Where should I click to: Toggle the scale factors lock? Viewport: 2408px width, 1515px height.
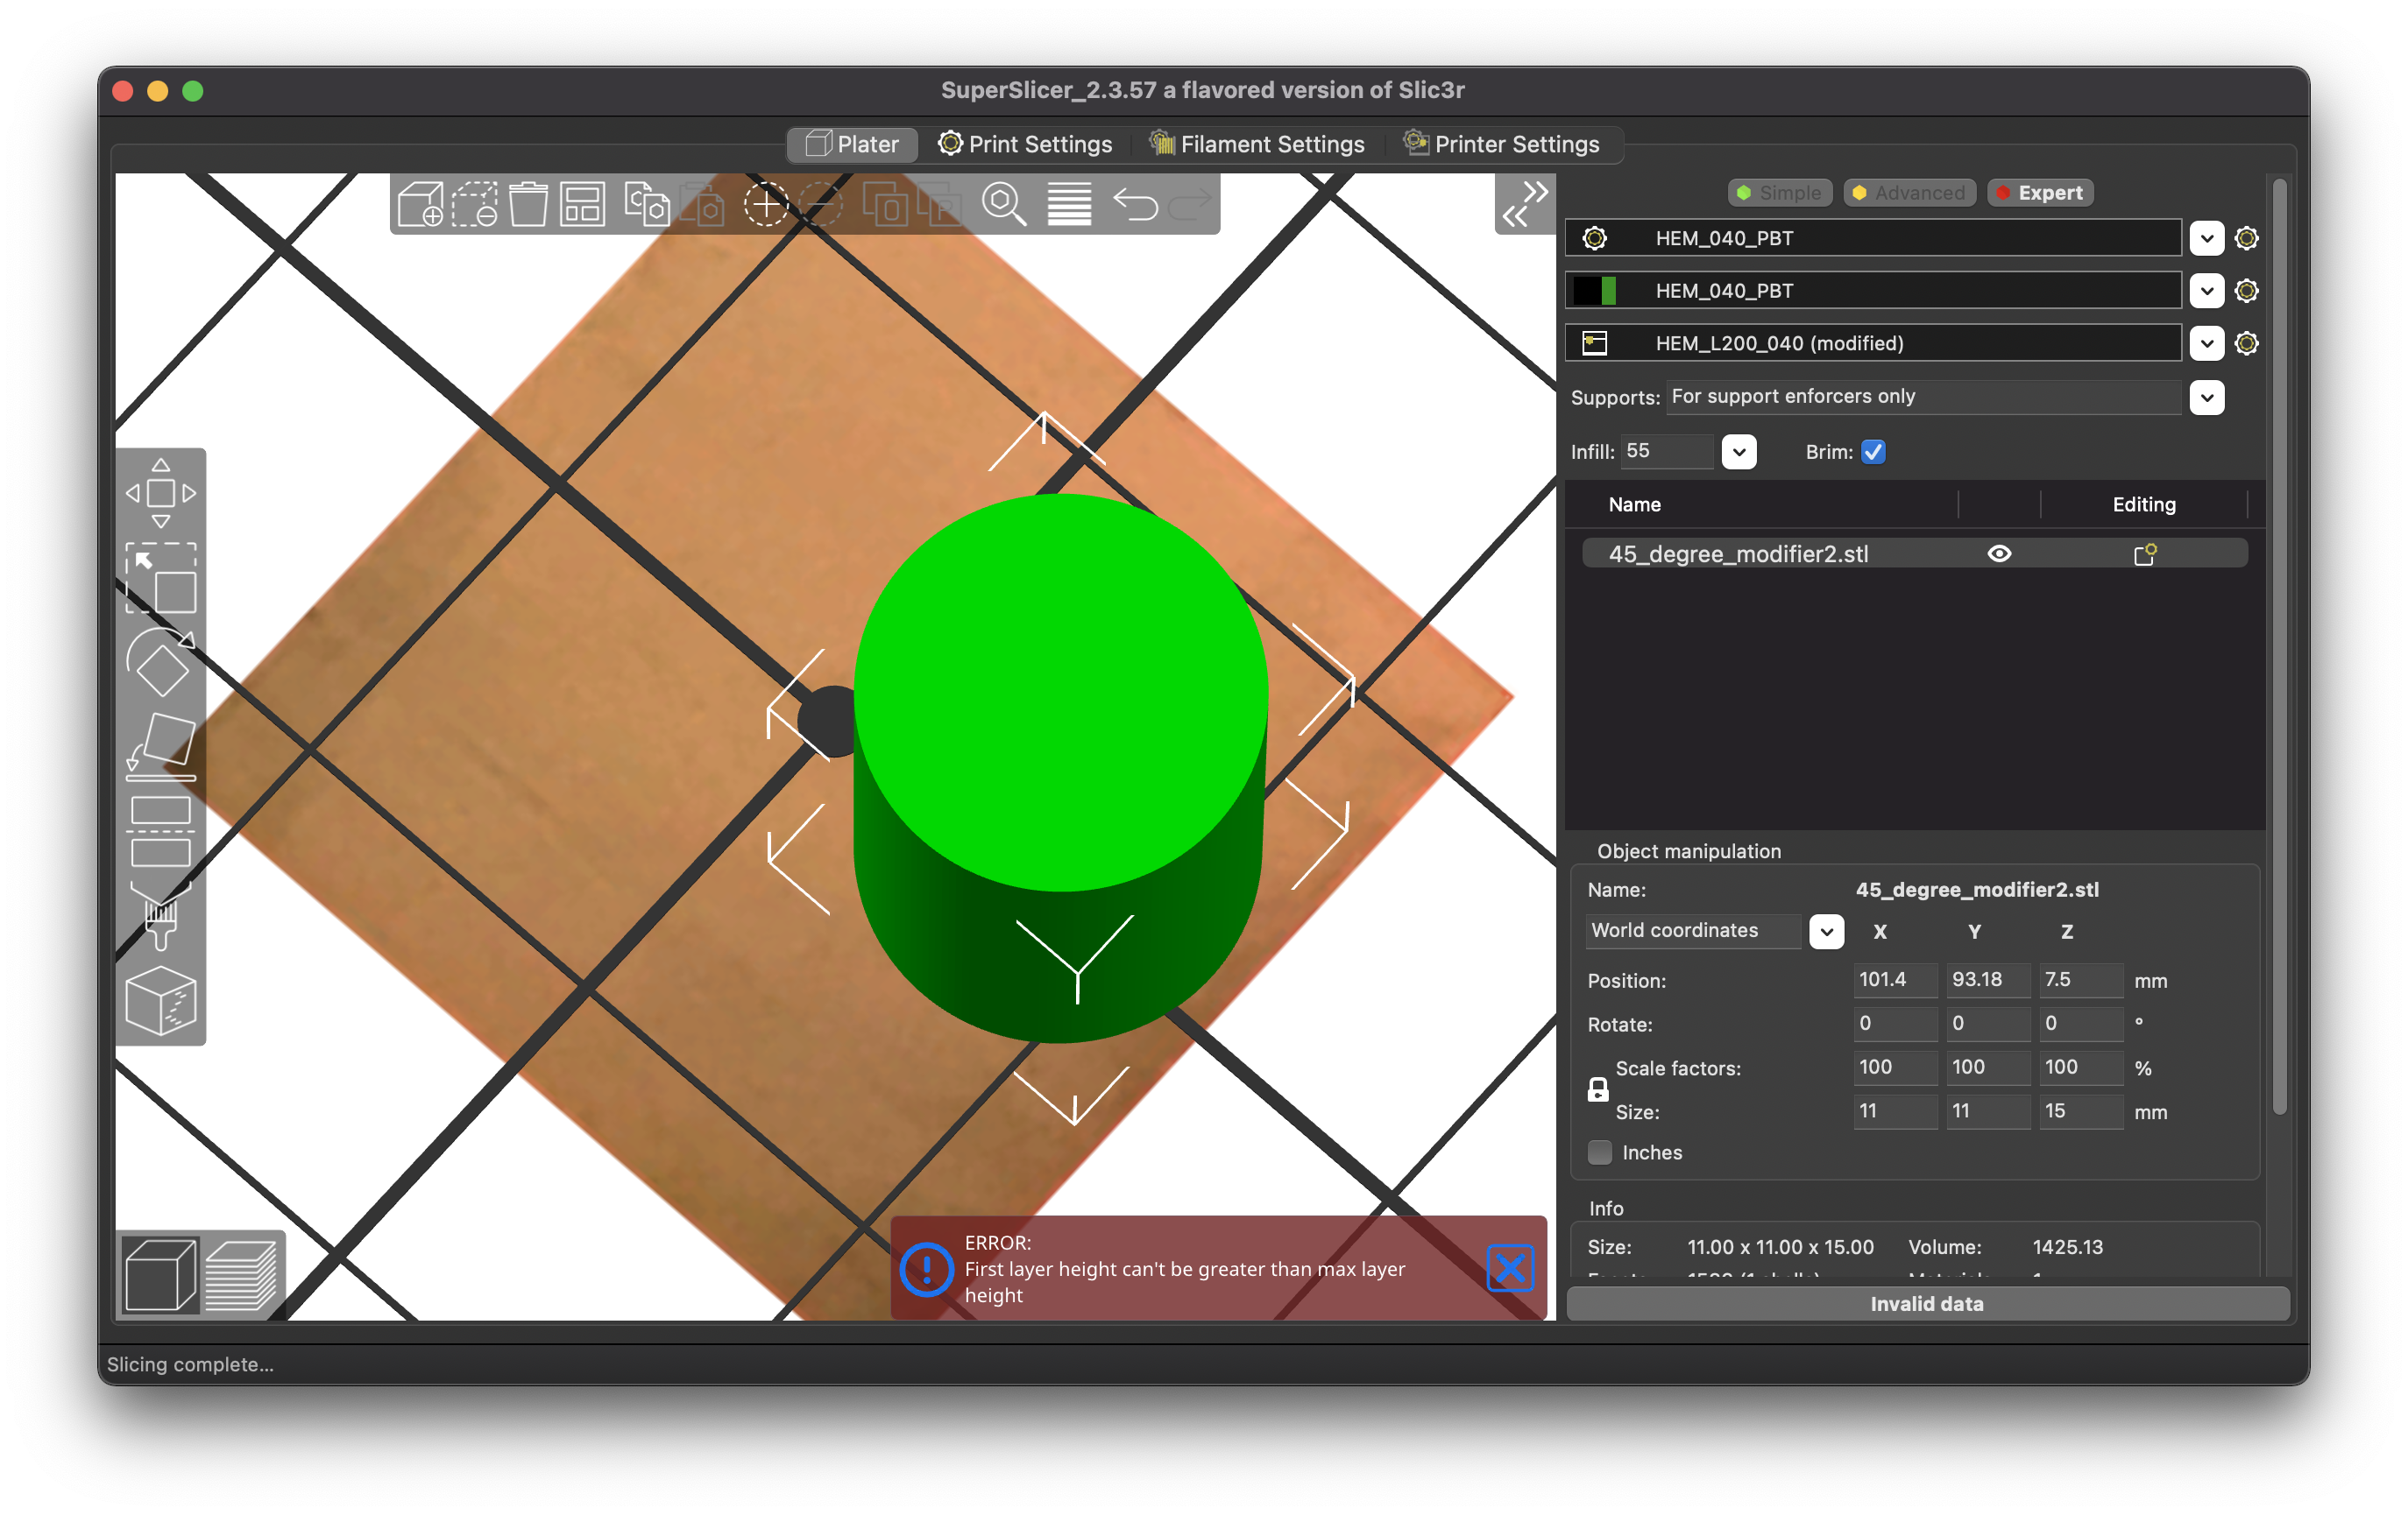[1598, 1090]
